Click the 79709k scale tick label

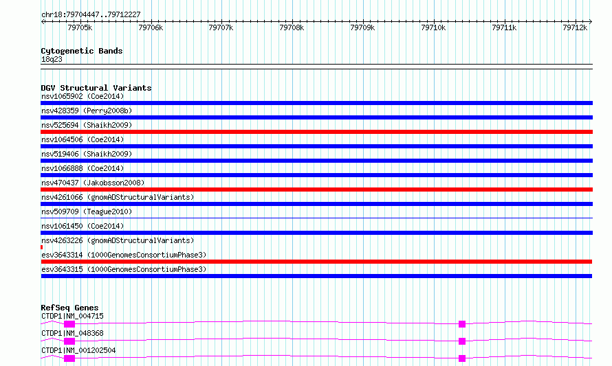[x=362, y=27]
